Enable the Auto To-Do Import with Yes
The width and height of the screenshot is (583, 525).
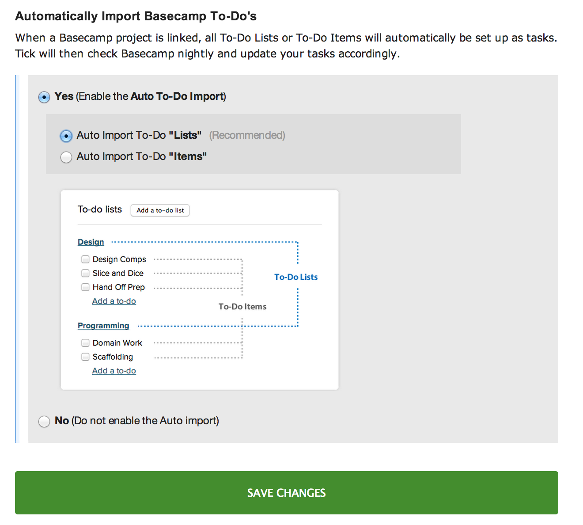tap(44, 97)
